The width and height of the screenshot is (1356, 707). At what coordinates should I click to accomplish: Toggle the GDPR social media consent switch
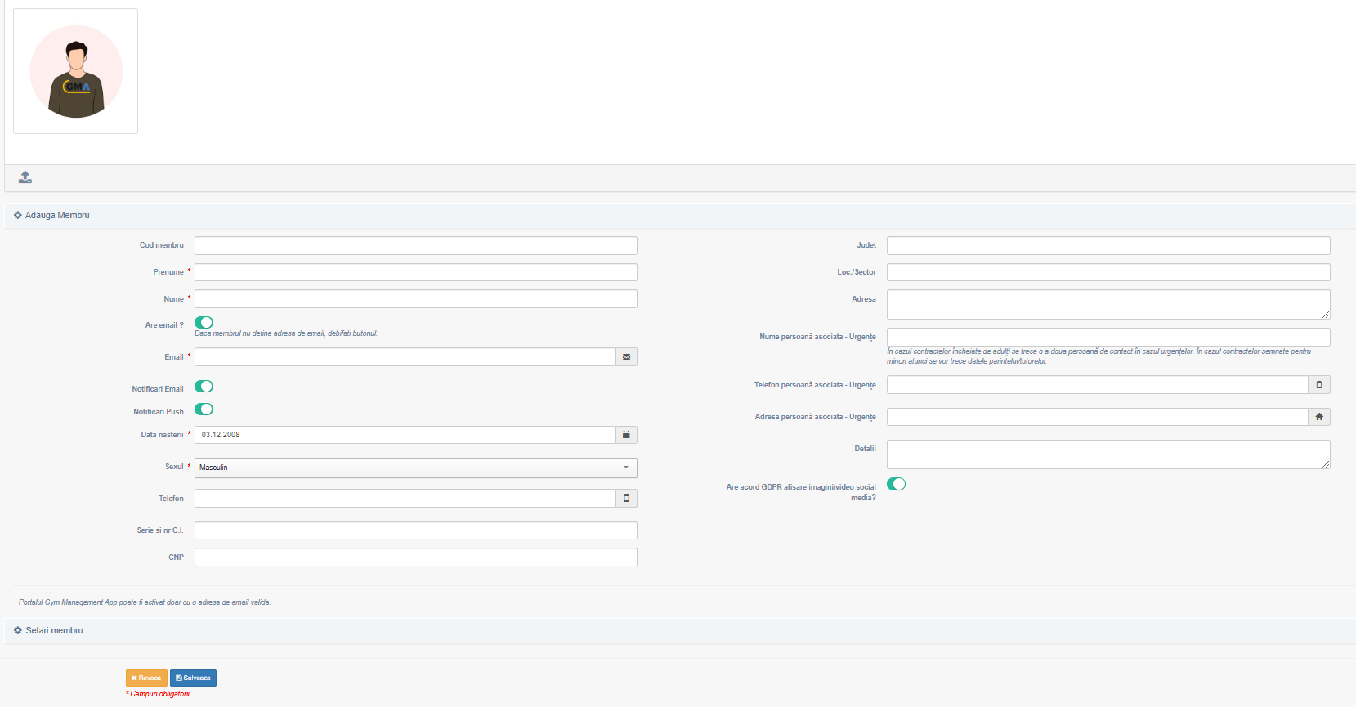tap(897, 484)
